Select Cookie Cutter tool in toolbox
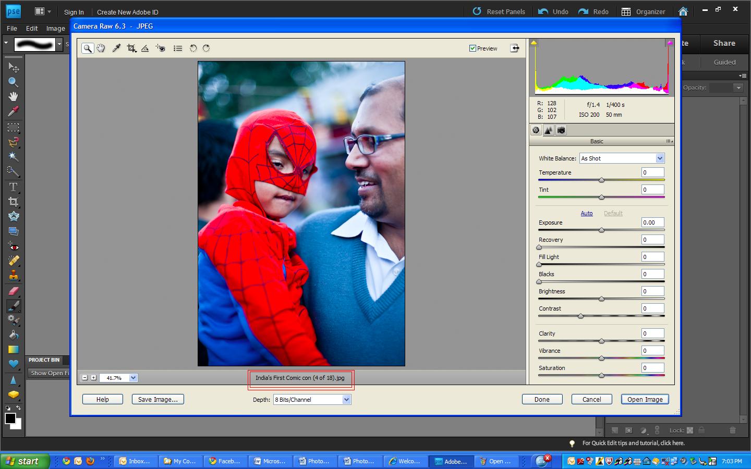Viewport: 751px width, 469px height. [14, 216]
